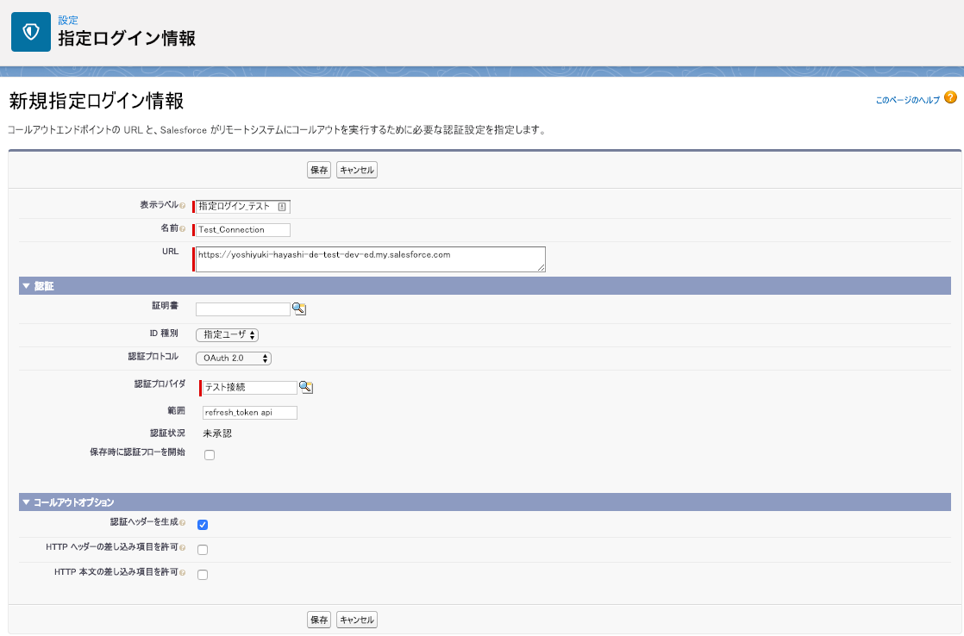Click the 保存時に認証フローを開始 field label
The height and width of the screenshot is (636, 964).
137,452
